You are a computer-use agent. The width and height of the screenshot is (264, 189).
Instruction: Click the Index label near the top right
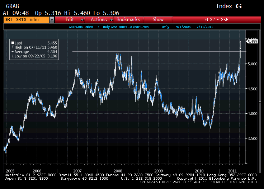(x=224, y=6)
